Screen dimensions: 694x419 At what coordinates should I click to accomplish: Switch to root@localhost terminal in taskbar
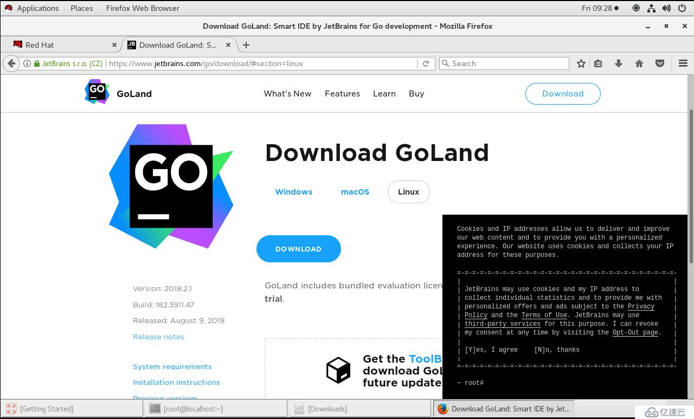pyautogui.click(x=216, y=409)
